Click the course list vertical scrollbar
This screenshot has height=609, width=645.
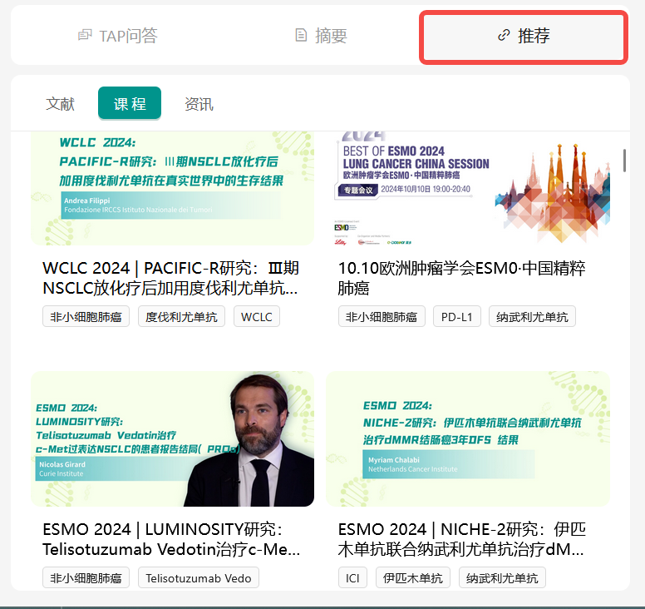pos(624,161)
